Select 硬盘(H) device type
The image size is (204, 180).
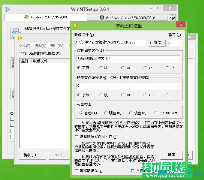tap(113, 113)
